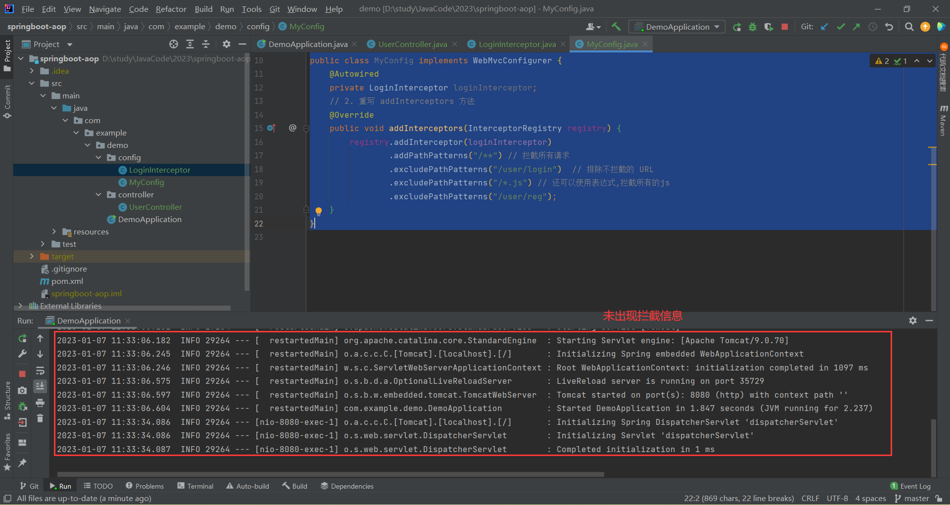Open Project panel settings gear
This screenshot has width=950, height=505.
click(227, 45)
